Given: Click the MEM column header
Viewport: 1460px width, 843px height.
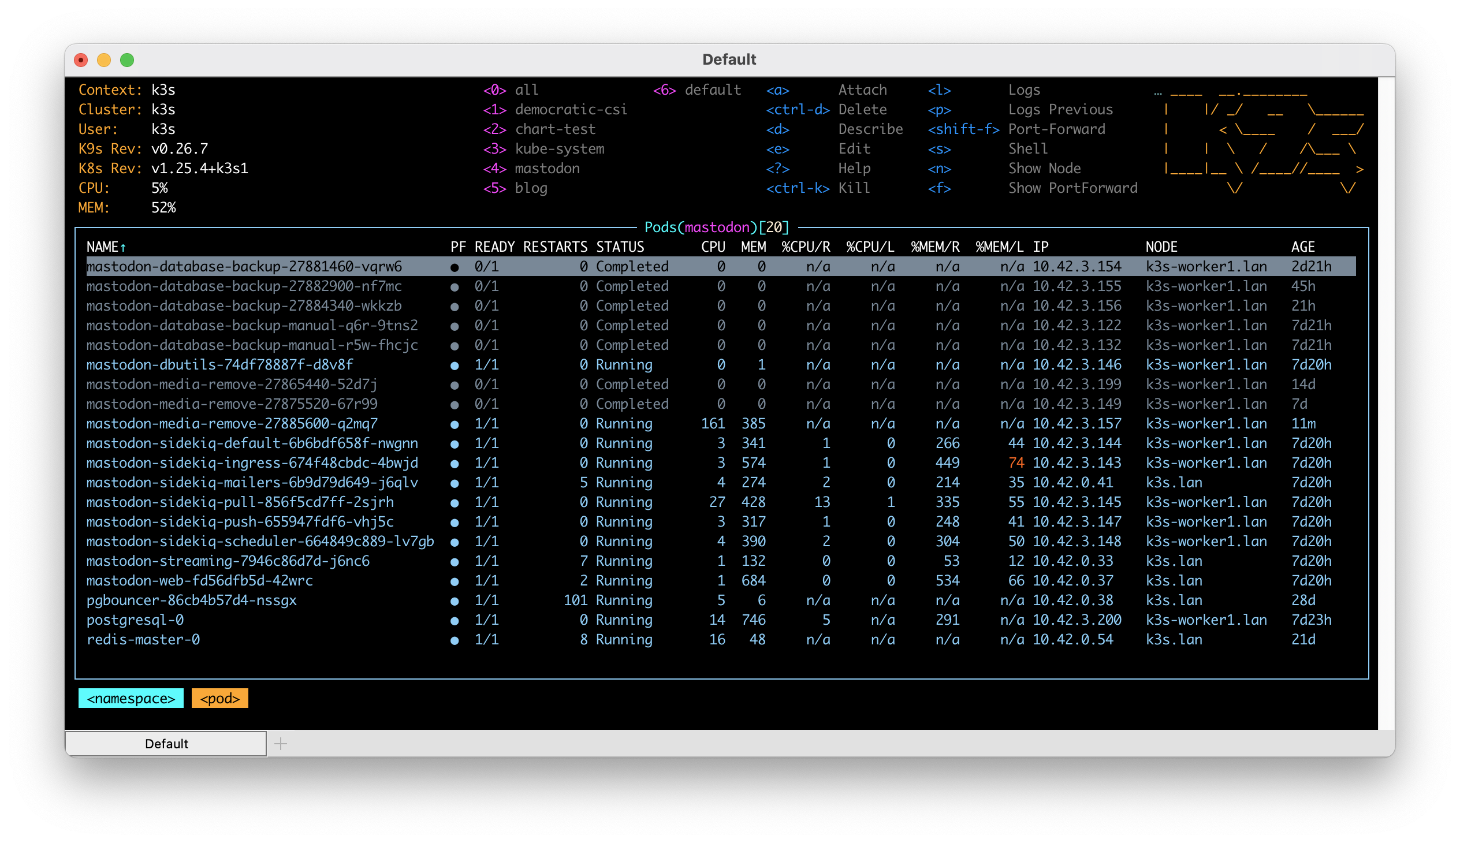Looking at the screenshot, I should (x=754, y=247).
